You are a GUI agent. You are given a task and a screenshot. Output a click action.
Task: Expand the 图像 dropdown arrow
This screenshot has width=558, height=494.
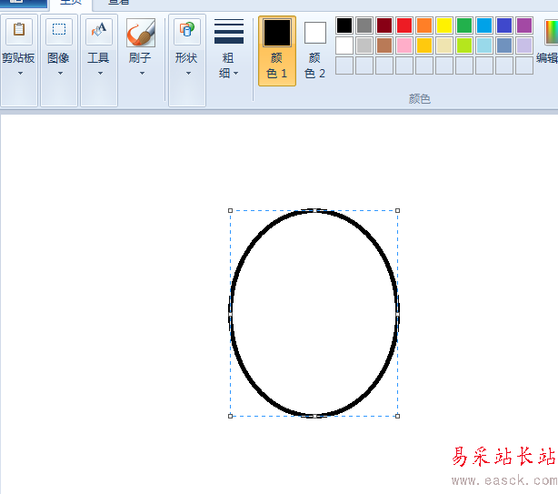(x=60, y=74)
